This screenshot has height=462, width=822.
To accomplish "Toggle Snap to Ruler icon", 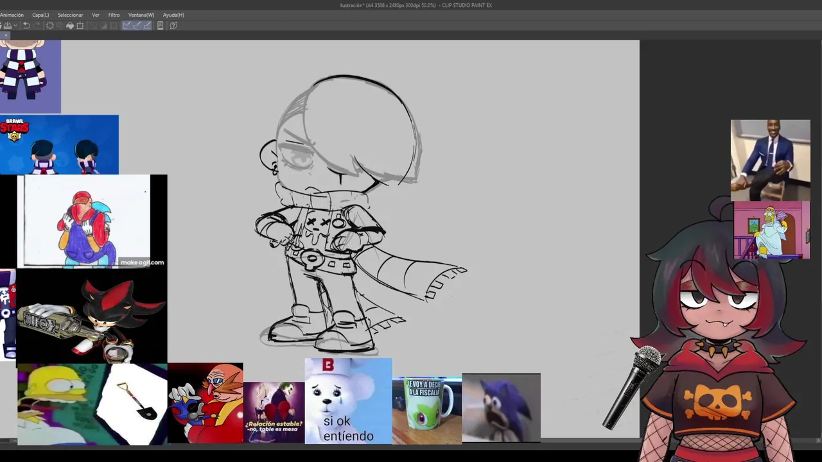I will coord(127,26).
